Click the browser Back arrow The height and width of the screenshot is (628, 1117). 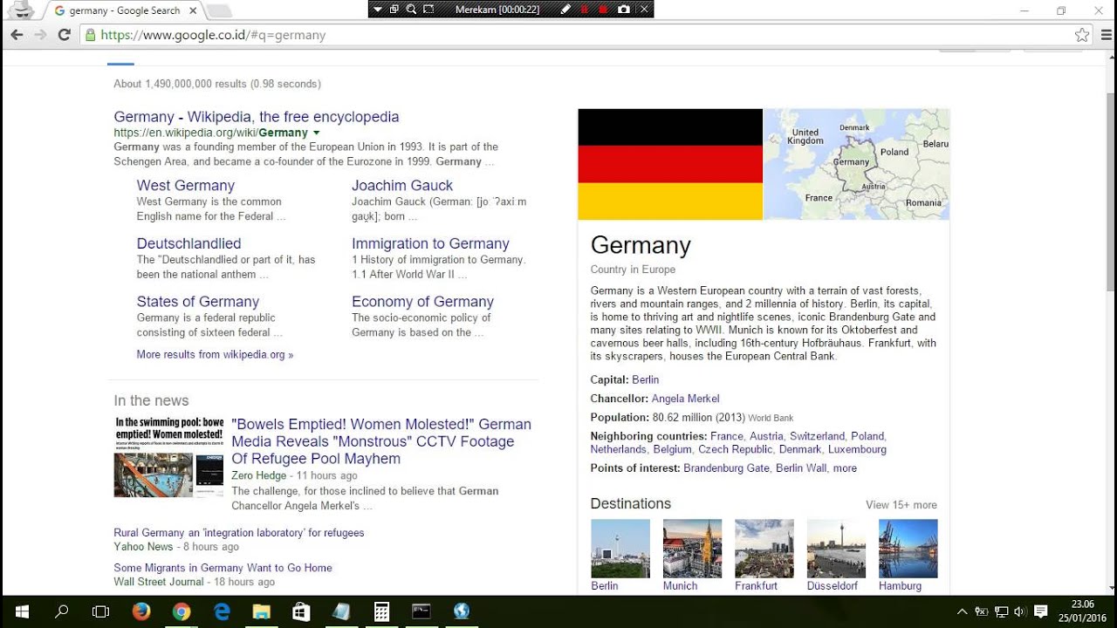pos(17,35)
